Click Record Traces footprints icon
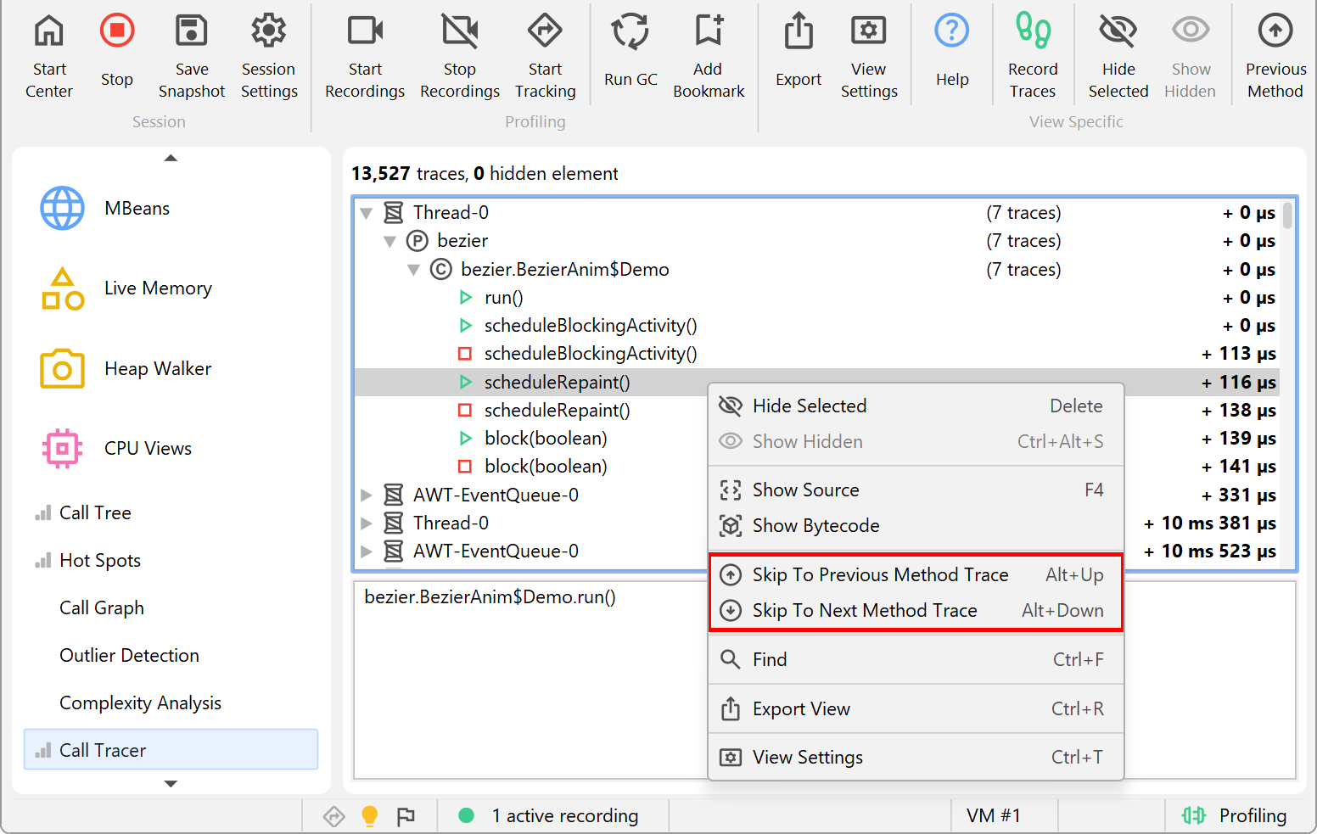 (1032, 32)
